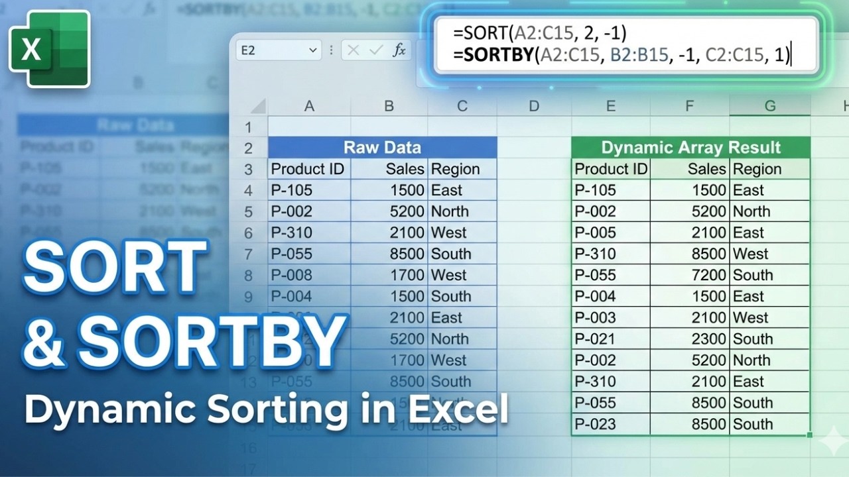The image size is (849, 477).
Task: Select Product ID header under Dynamic Array Result
Action: click(x=611, y=169)
